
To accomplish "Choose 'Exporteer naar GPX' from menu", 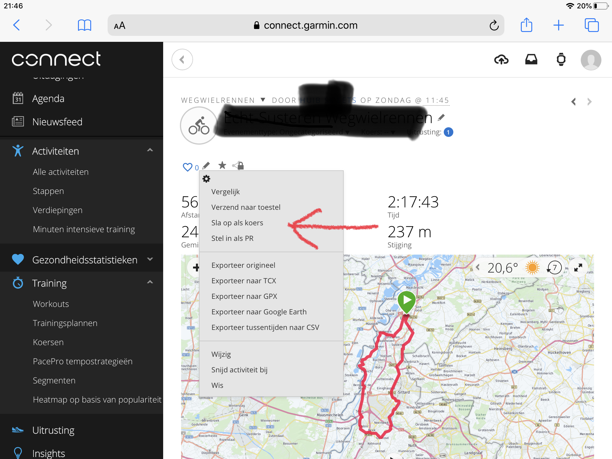I will 244,296.
